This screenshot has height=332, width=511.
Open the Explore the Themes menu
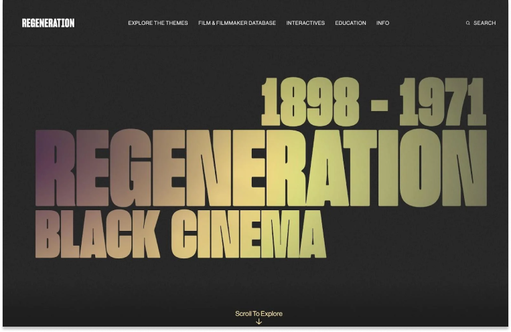tap(158, 23)
